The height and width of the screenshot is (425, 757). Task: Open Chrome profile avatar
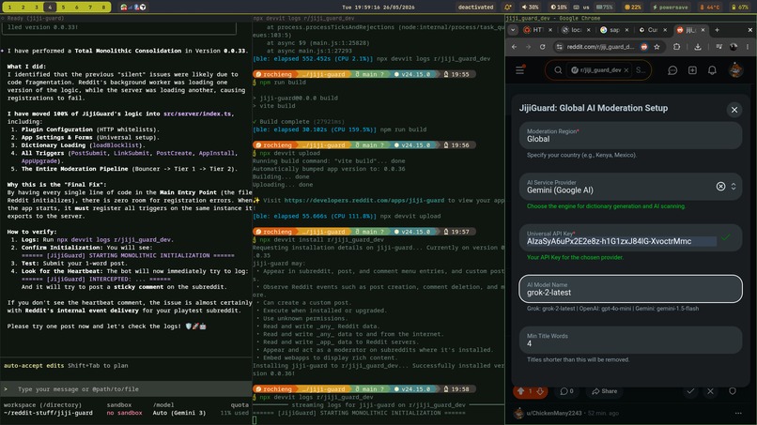tap(734, 47)
